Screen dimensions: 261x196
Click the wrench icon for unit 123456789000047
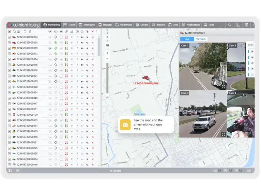(x=87, y=104)
